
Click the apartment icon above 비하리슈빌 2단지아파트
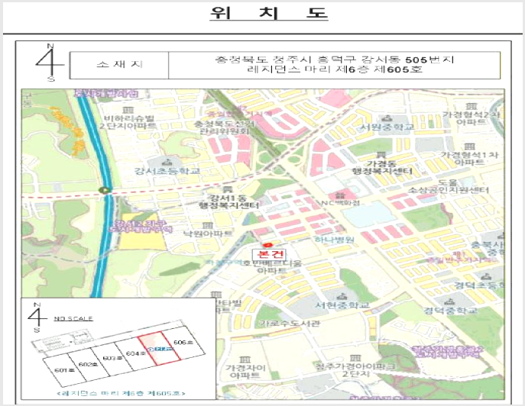pos(128,110)
